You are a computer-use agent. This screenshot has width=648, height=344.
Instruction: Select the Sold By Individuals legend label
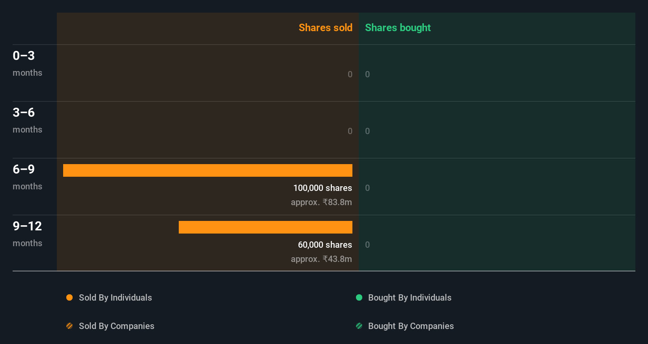(115, 298)
